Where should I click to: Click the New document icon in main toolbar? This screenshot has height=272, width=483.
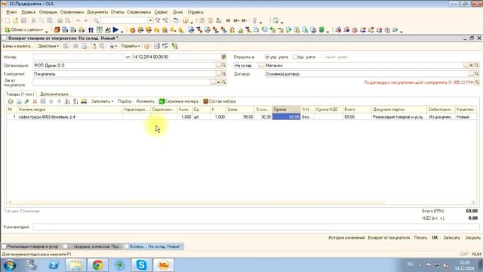7,20
